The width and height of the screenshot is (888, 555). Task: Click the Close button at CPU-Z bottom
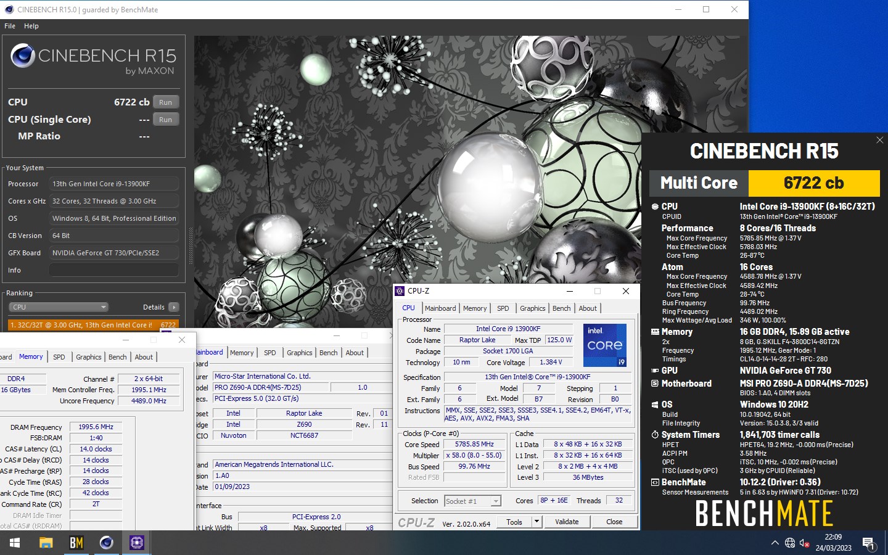point(614,522)
